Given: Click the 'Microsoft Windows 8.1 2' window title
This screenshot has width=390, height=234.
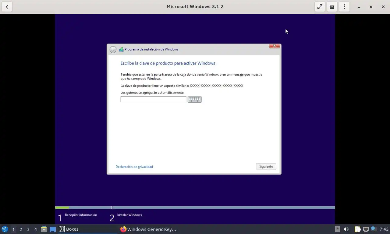Looking at the screenshot, I should (x=195, y=6).
